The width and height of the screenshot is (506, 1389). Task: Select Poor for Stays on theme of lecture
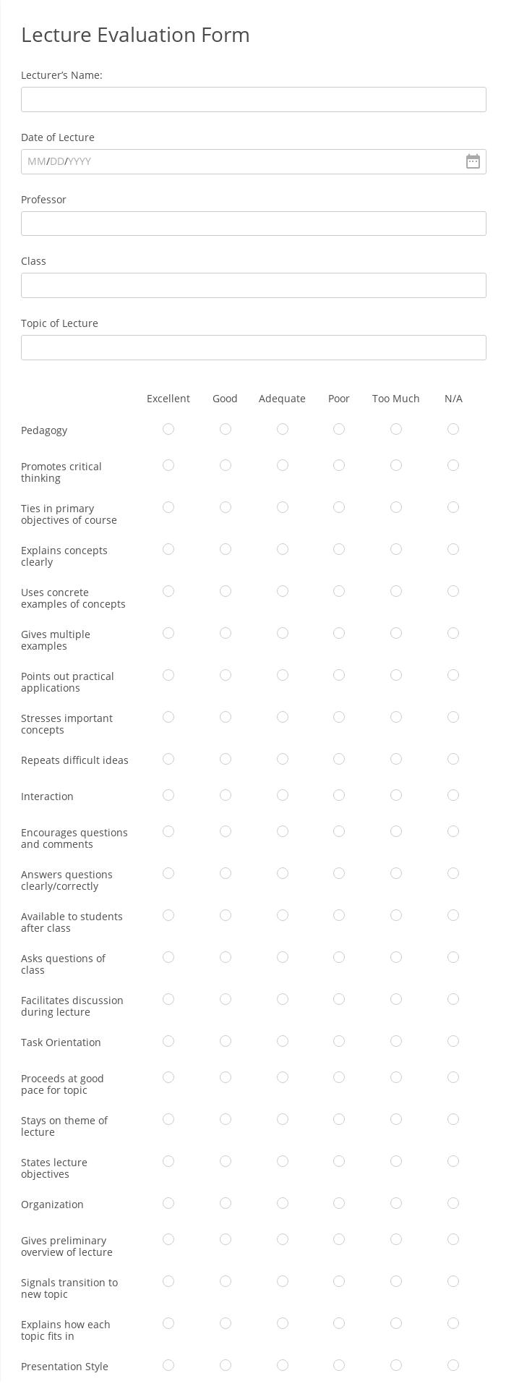point(339,1119)
